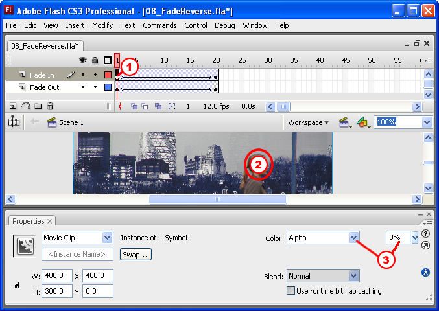This screenshot has width=439, height=311.
Task: Expand the Blend mode dropdown
Action: (353, 276)
